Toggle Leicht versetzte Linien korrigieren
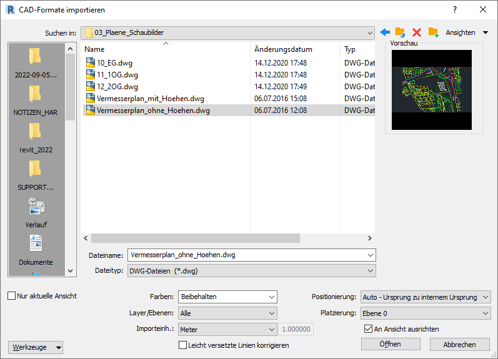498x359 pixels. 183,345
